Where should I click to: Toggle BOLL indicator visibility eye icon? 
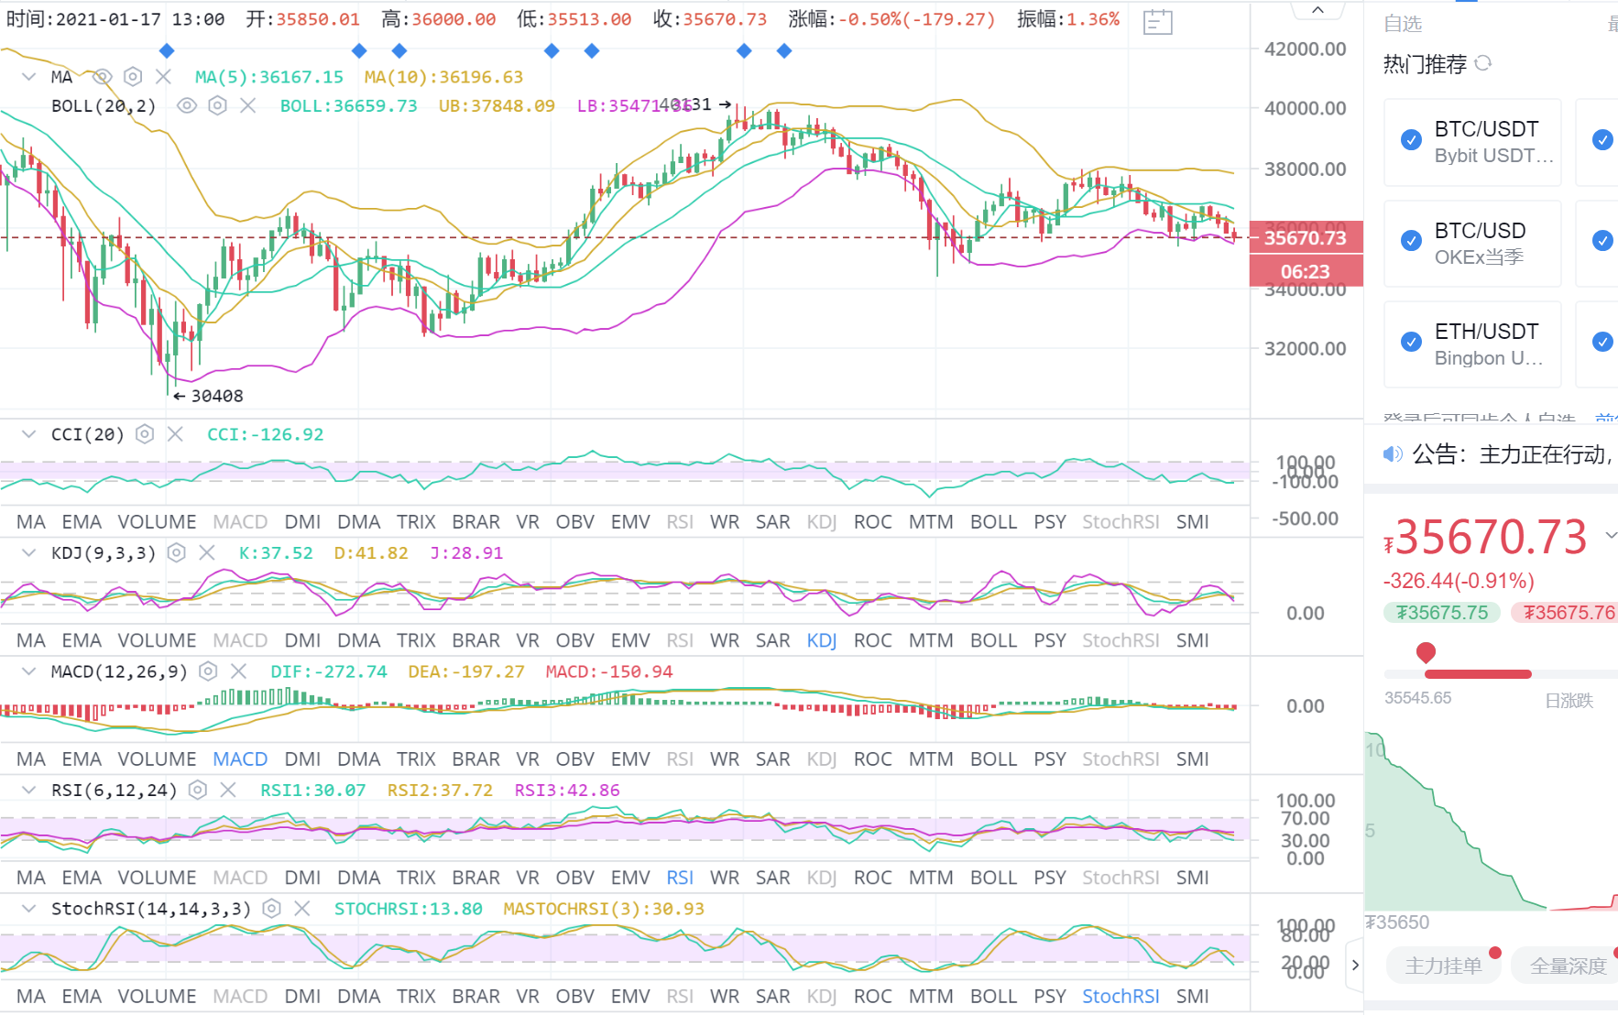[x=187, y=106]
